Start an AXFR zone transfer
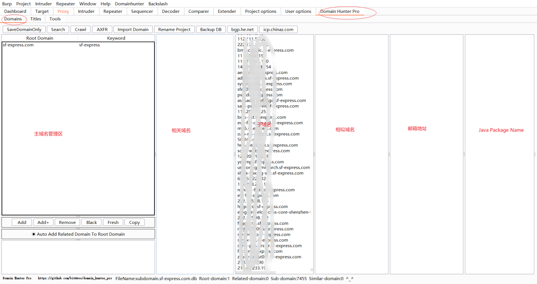This screenshot has height=284, width=537. click(102, 29)
